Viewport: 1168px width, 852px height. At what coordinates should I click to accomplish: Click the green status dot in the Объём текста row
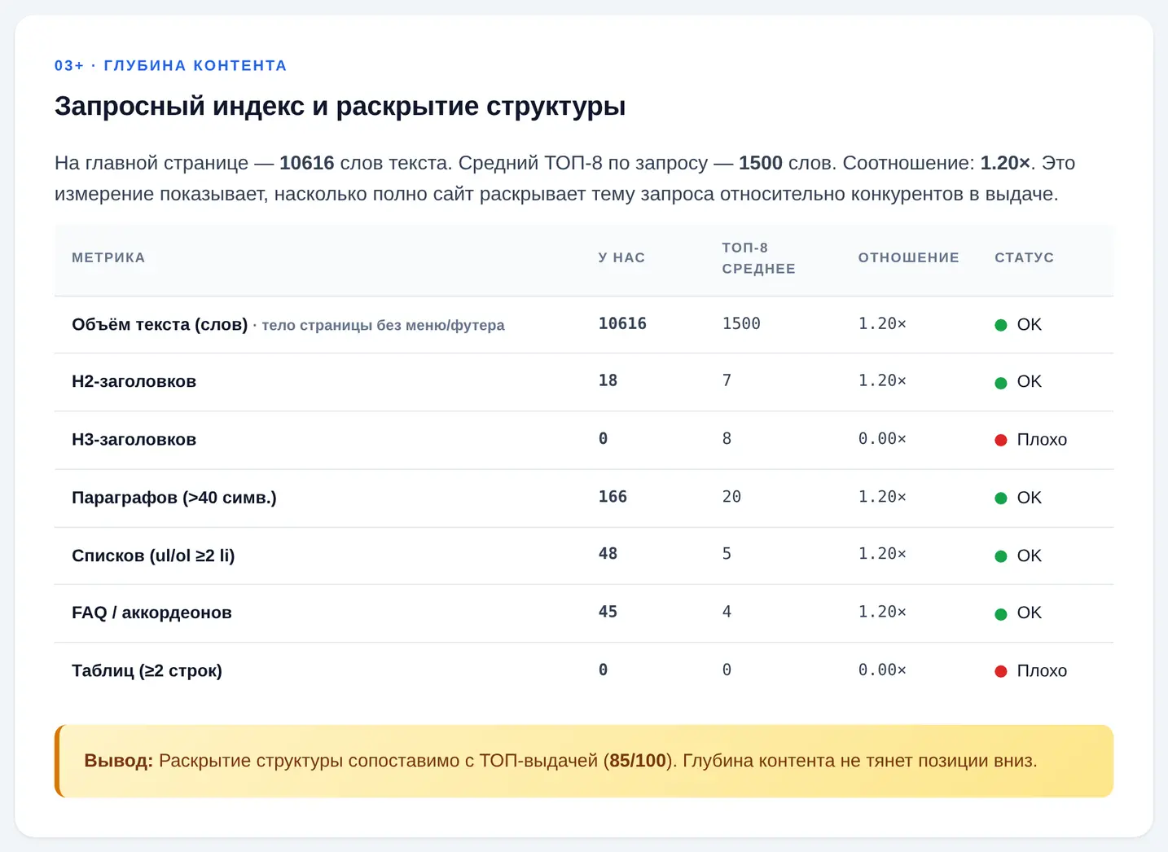pos(1001,325)
